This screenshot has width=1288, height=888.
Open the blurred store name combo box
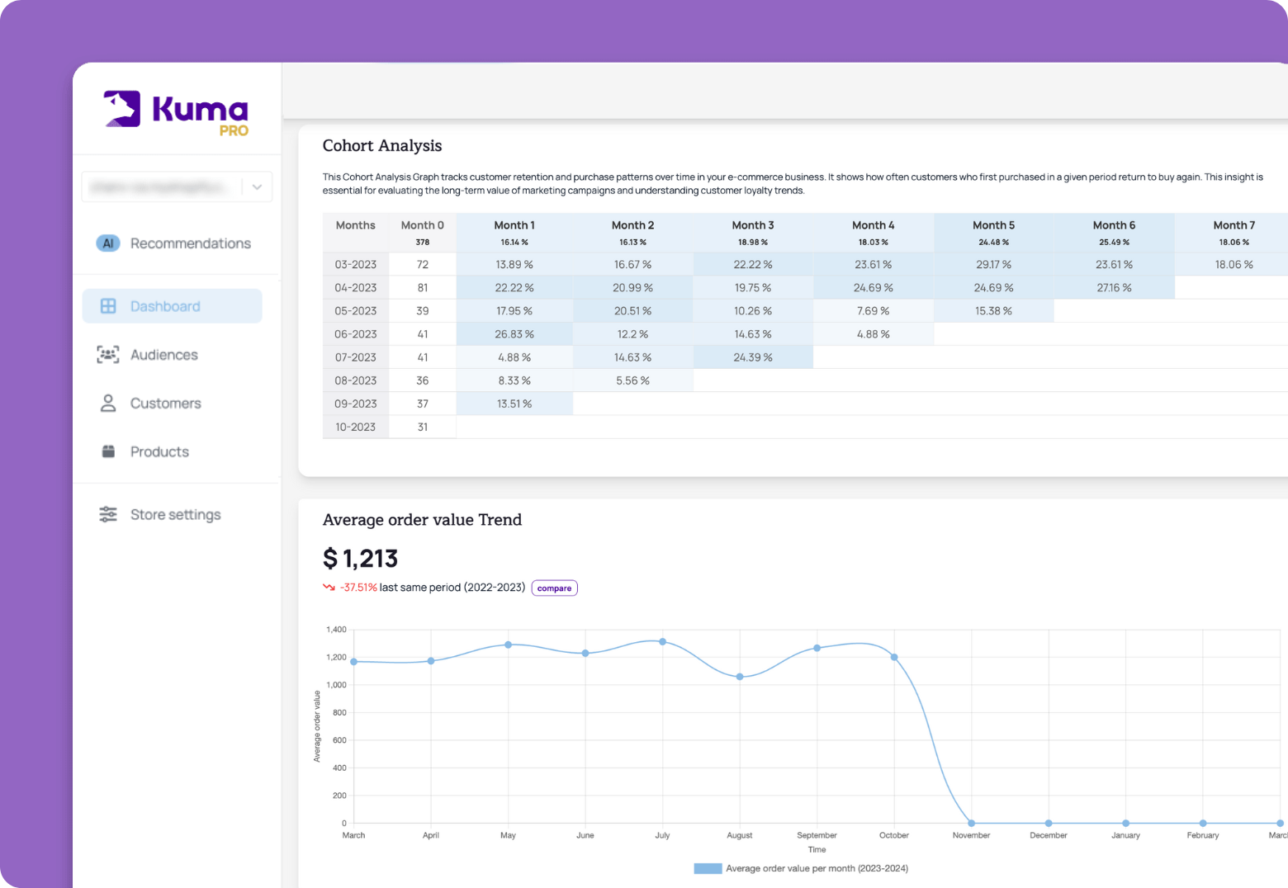click(x=177, y=187)
